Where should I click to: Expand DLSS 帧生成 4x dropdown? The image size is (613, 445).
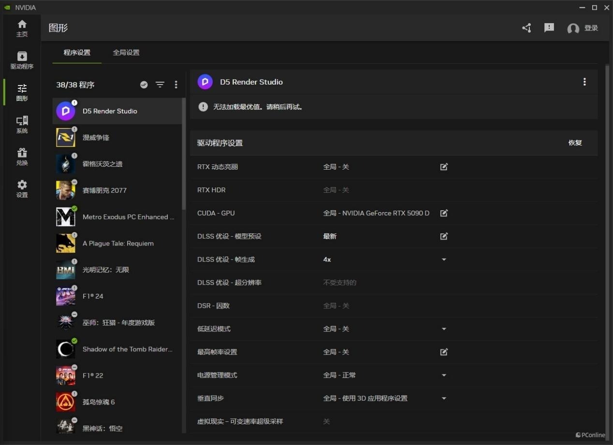coord(444,259)
